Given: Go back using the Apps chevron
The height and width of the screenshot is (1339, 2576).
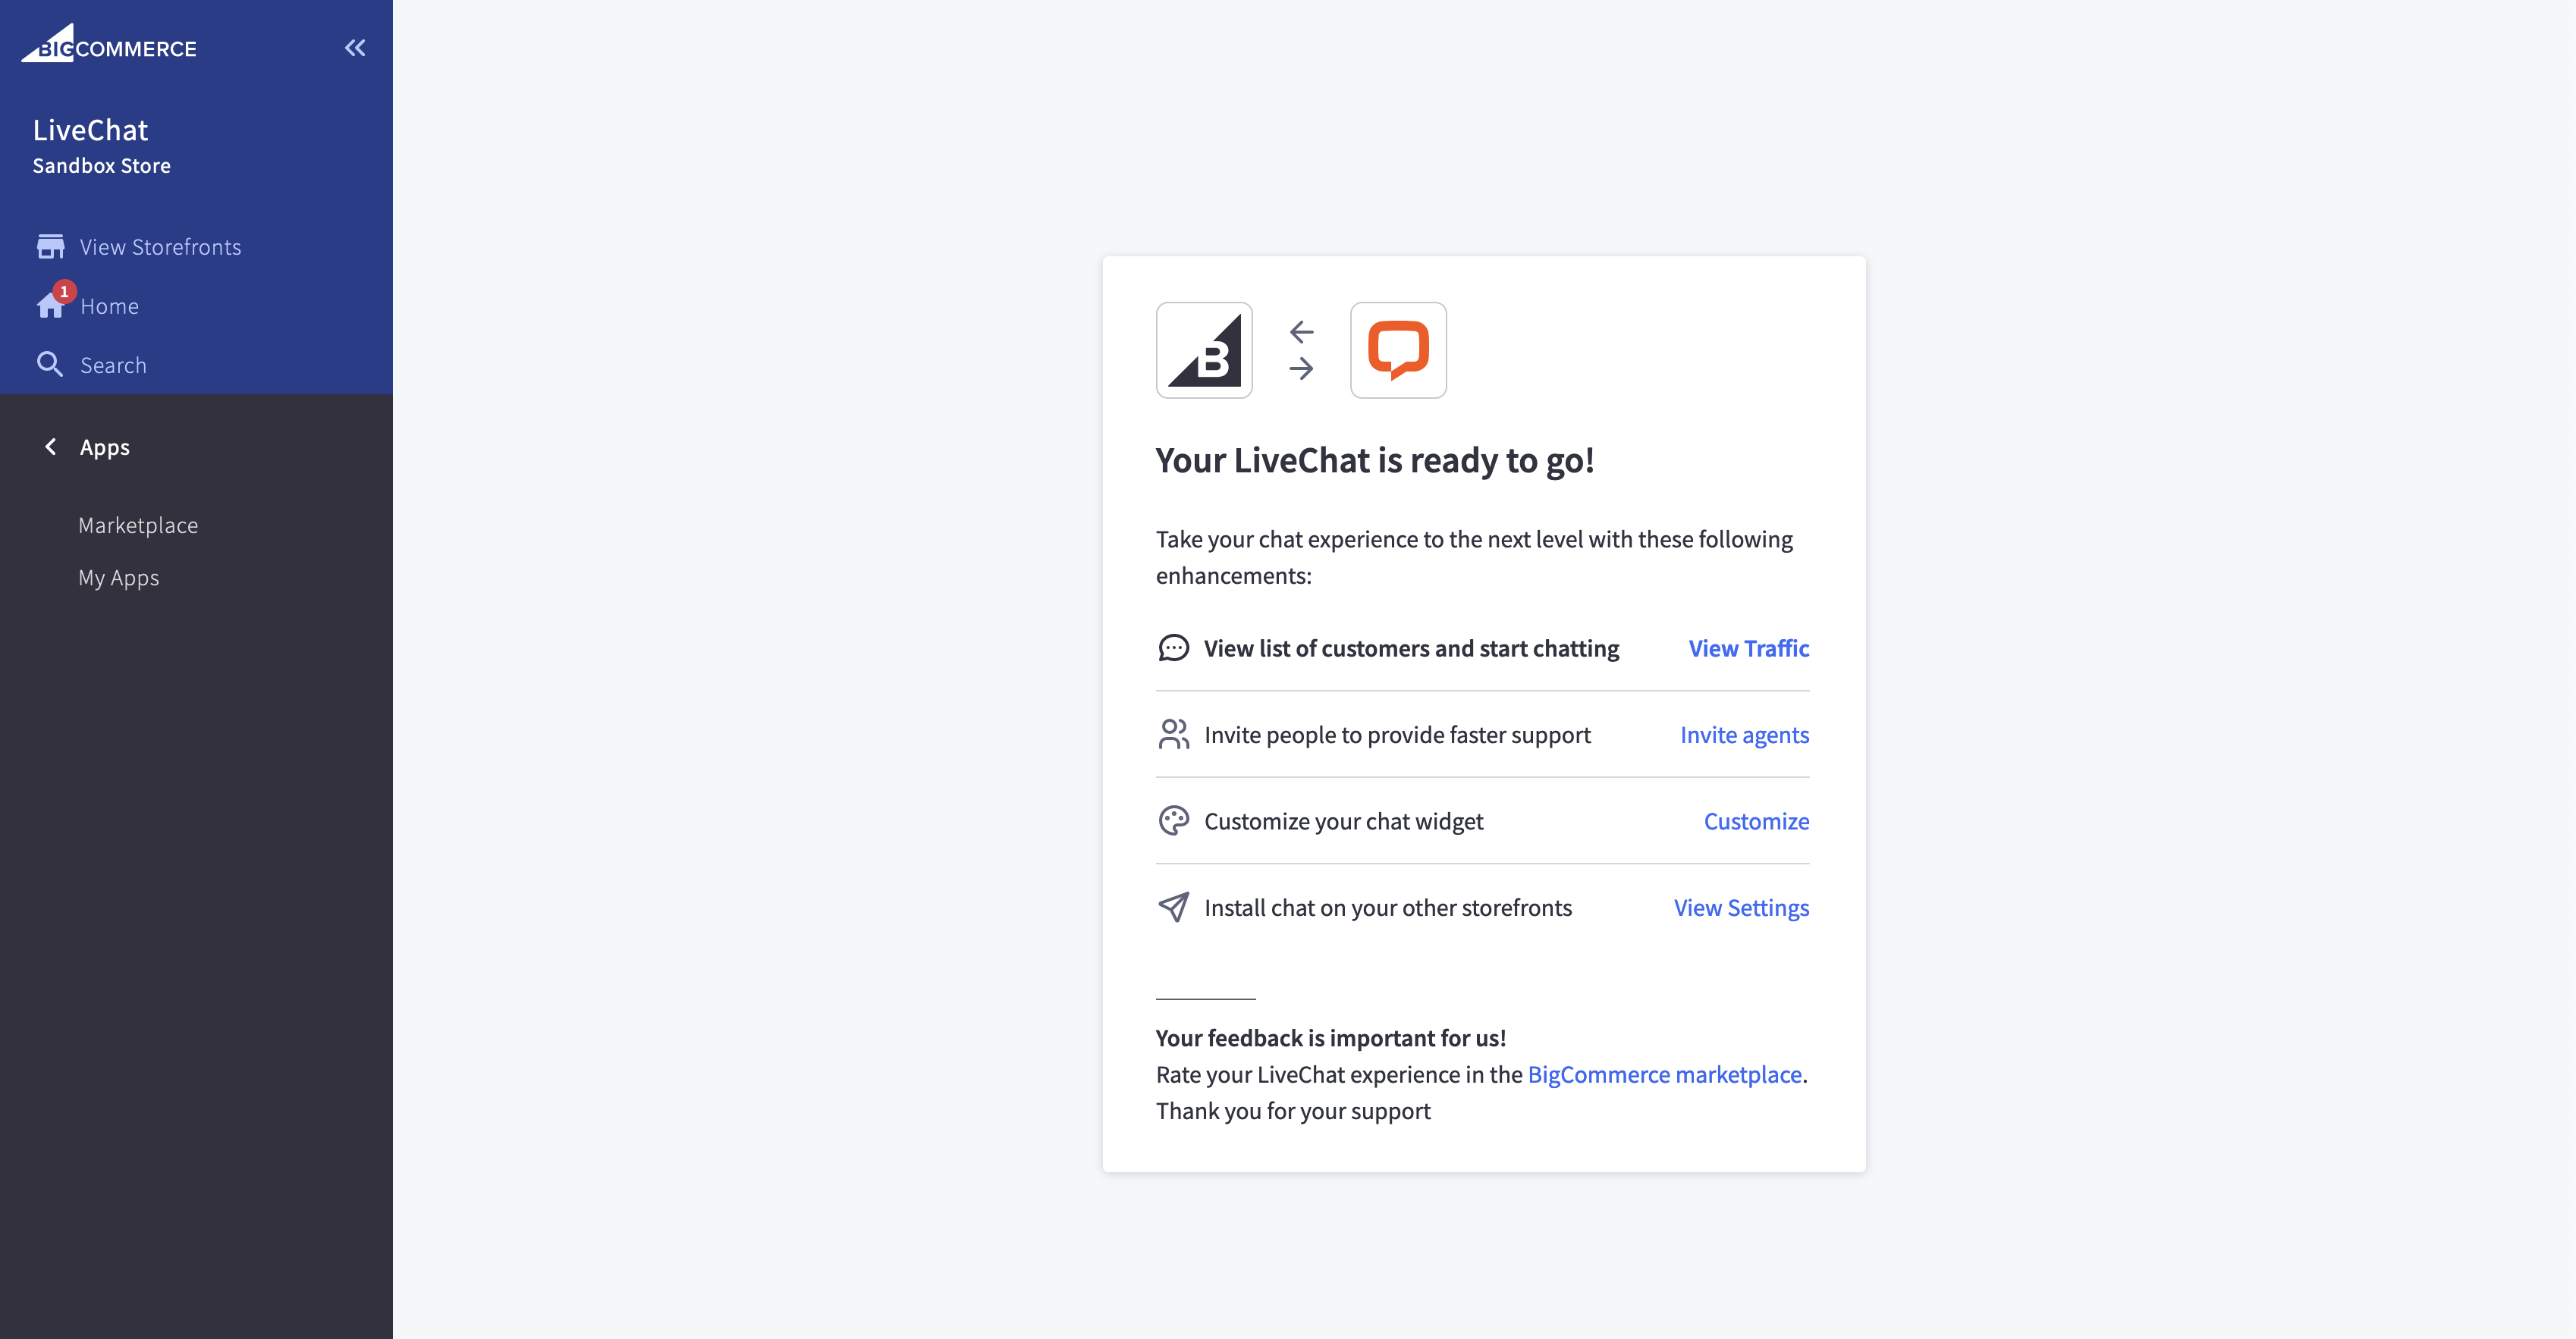Looking at the screenshot, I should tap(50, 447).
